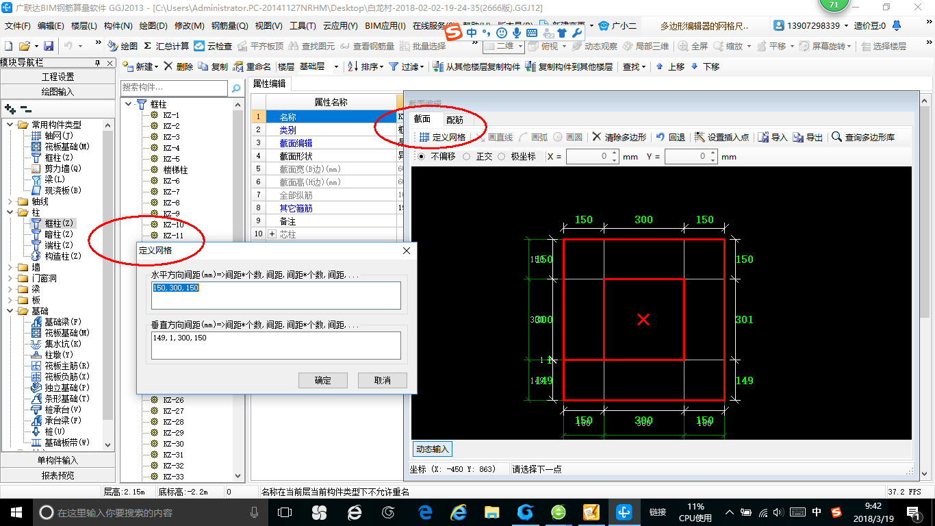Click 复制构件到其他楼层 icon
Screen dimensions: 935x526
(x=569, y=66)
